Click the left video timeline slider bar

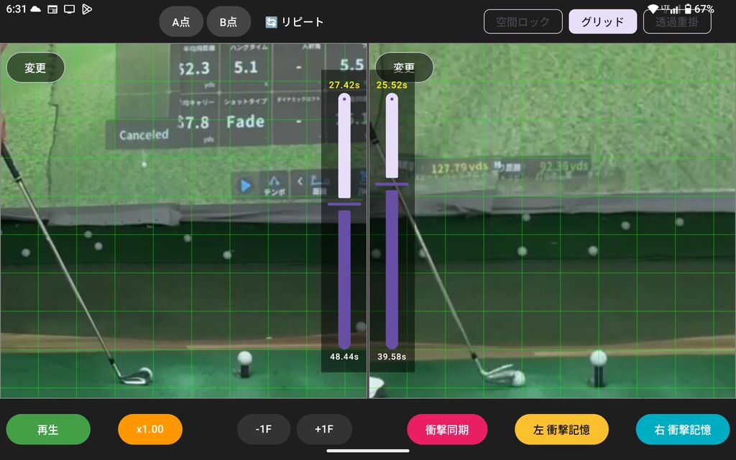click(344, 221)
